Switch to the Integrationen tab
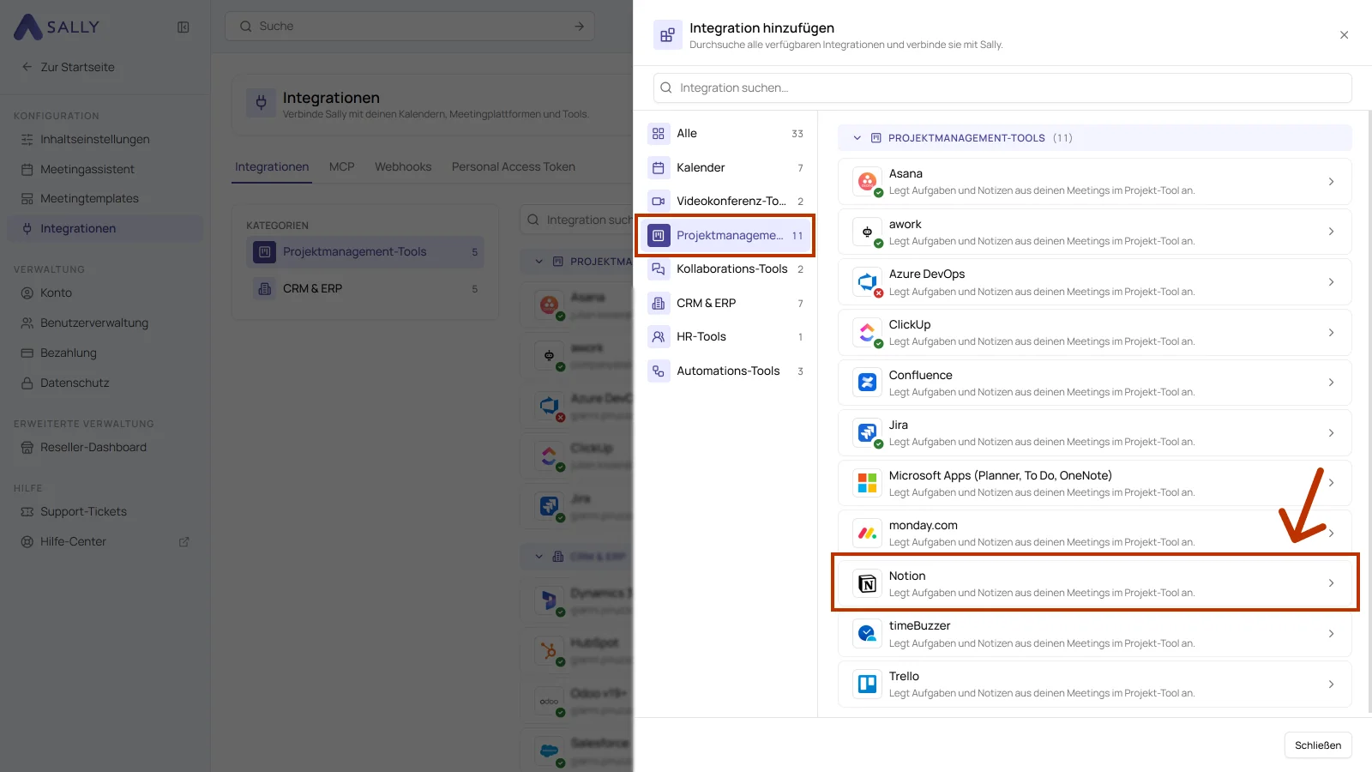Viewport: 1372px width, 772px height. 272,166
